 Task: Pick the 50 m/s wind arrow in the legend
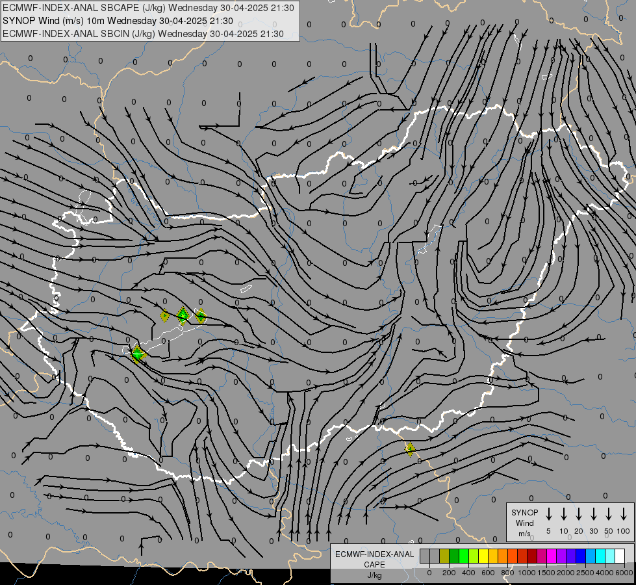click(x=609, y=514)
